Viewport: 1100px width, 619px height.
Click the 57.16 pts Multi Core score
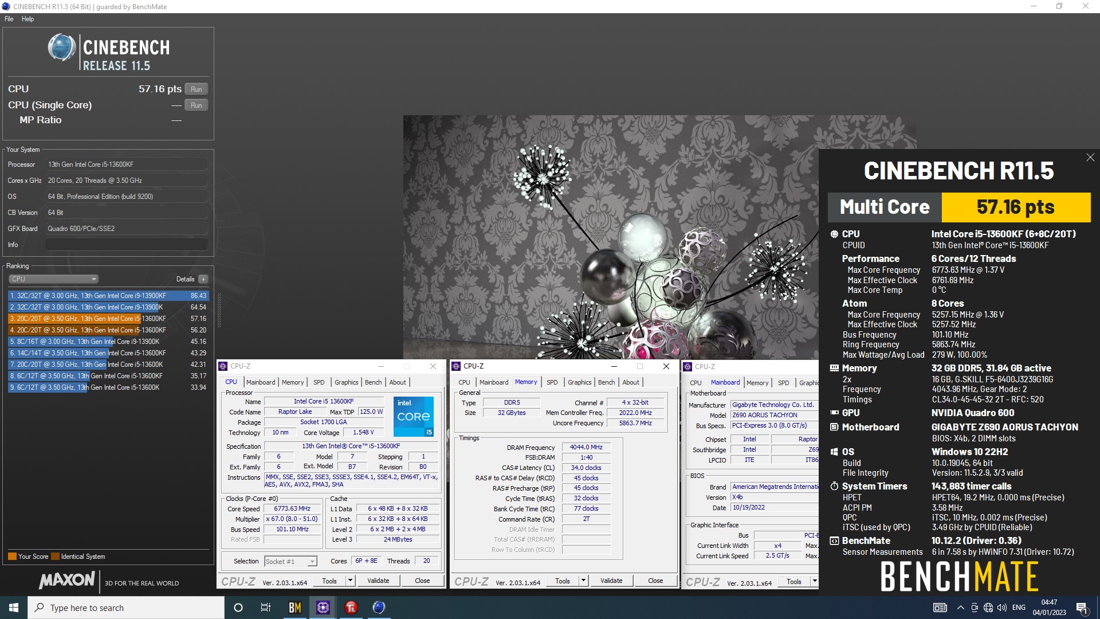1015,207
